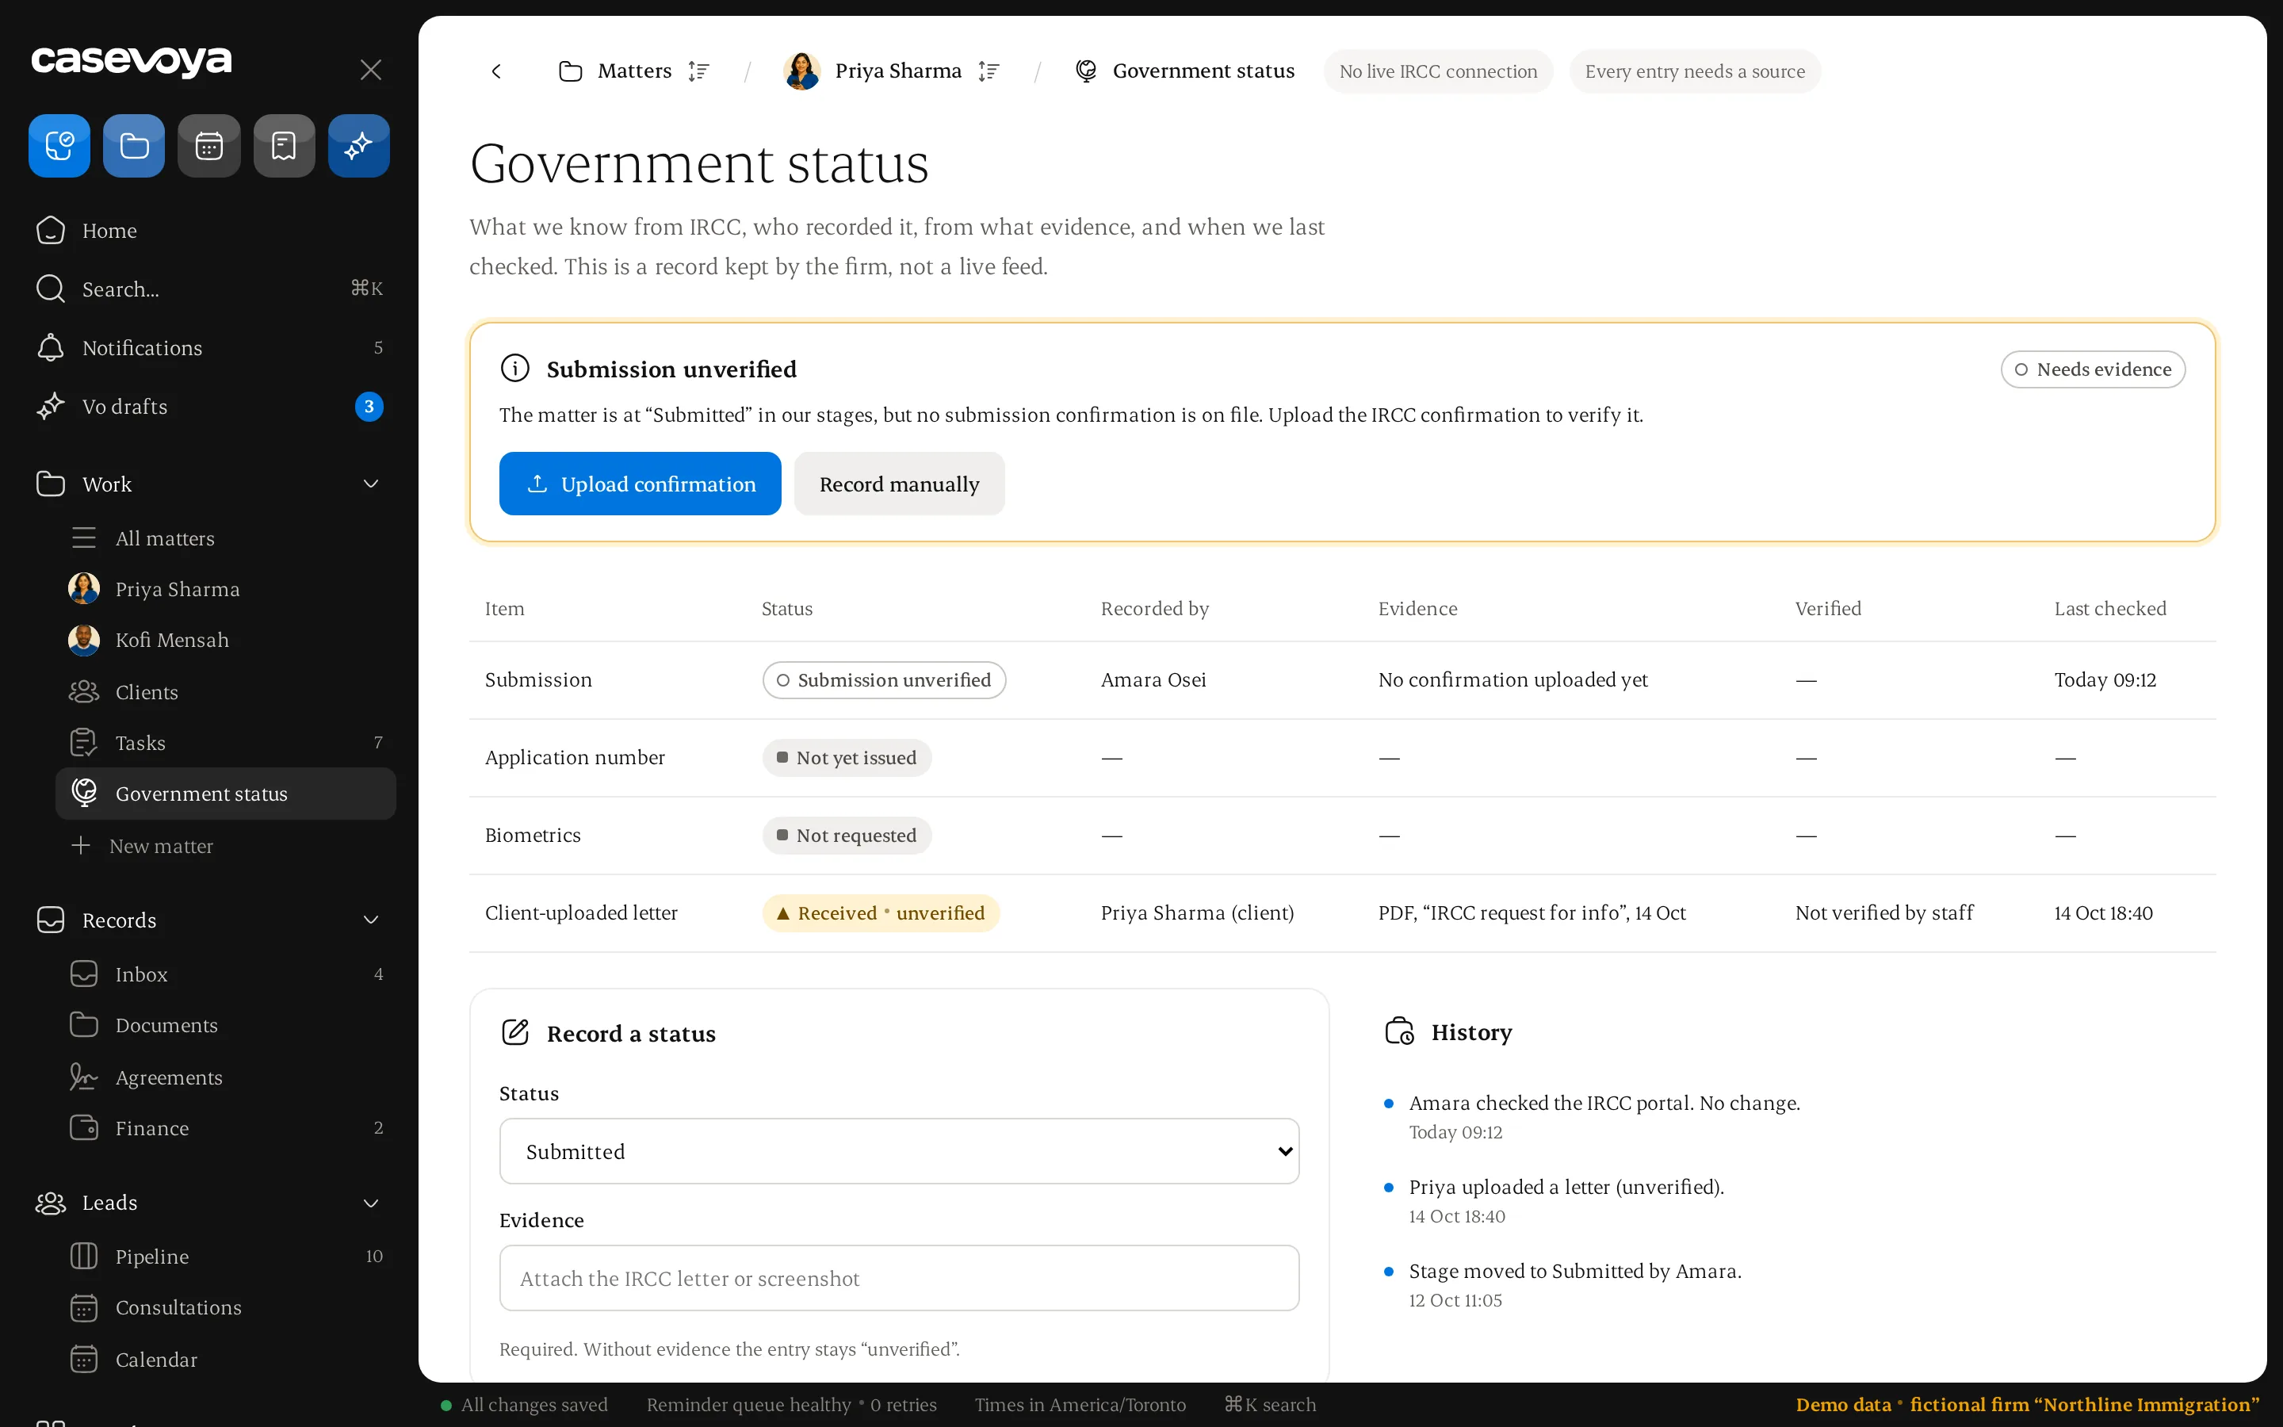Open Vo drafts in the sidebar
The image size is (2283, 1427).
click(209, 407)
